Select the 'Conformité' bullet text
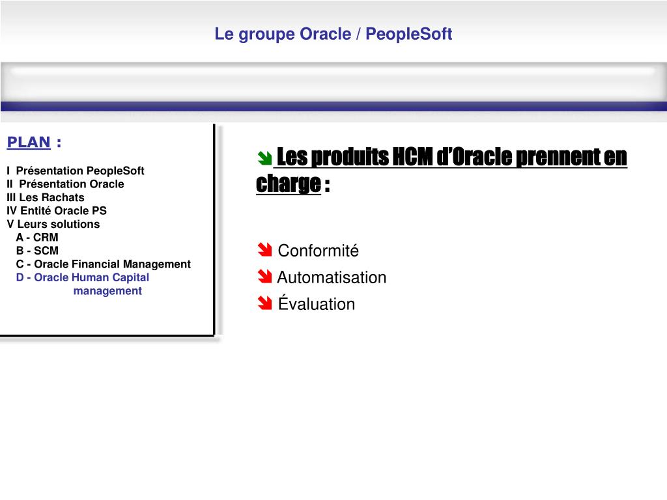This screenshot has height=500, width=667. (318, 251)
